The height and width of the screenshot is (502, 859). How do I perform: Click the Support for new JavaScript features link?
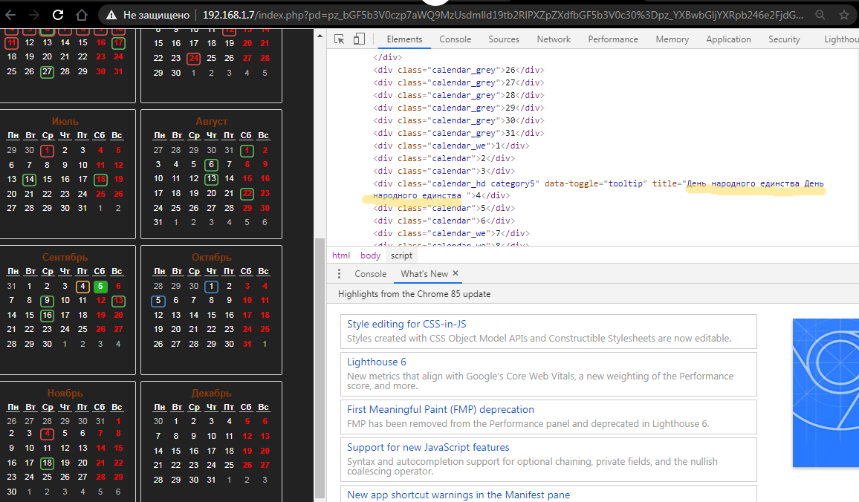428,448
